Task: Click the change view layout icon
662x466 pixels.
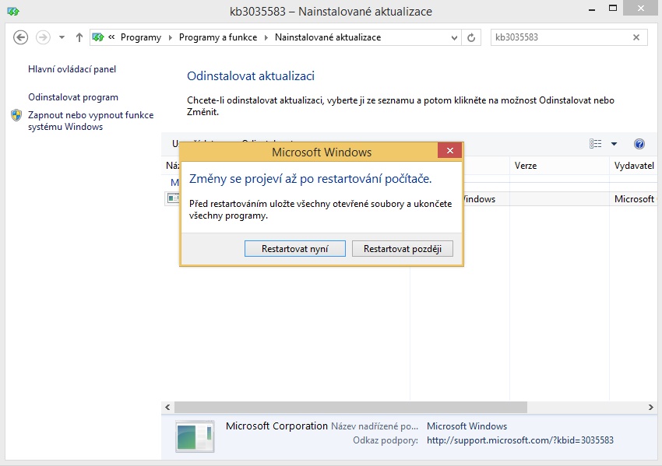Action: pos(596,144)
